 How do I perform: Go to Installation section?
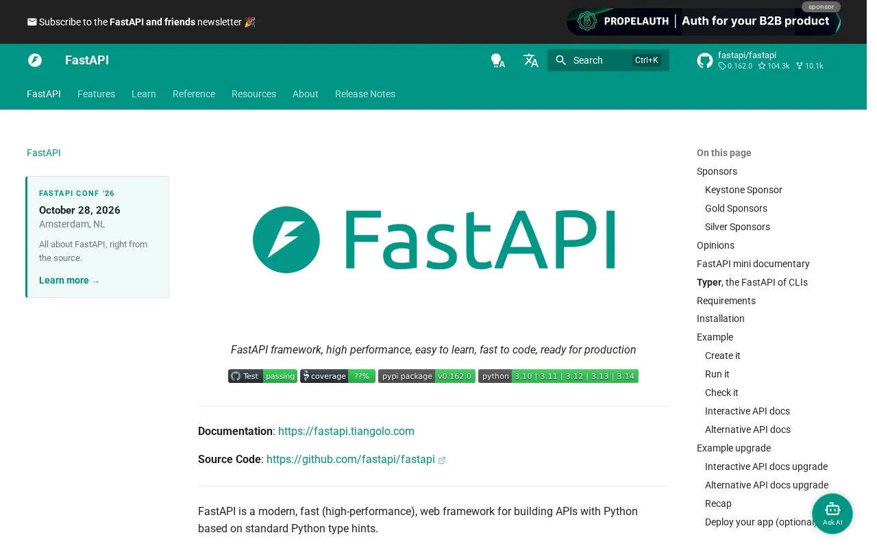tap(721, 319)
